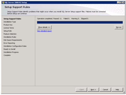Click the Setup Support Rules page heading
The width and height of the screenshot is (126, 95).
click(x=17, y=7)
